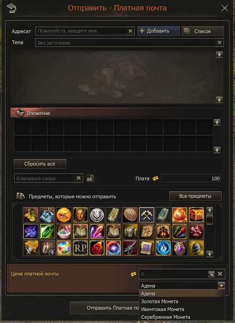The height and width of the screenshot is (323, 235).
Task: Open the calculator icon in price field
Action: [212, 274]
